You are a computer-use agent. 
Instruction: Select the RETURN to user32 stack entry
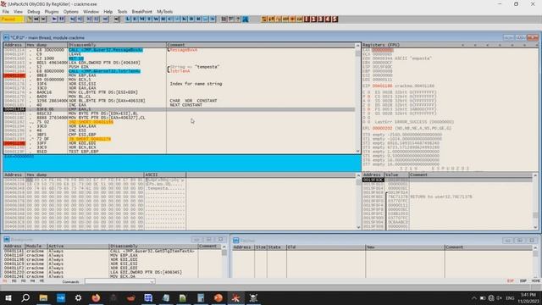(x=448, y=197)
